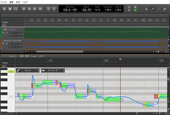
Task: Open the ピッチ edit mode dropdown
Action: tap(28, 70)
